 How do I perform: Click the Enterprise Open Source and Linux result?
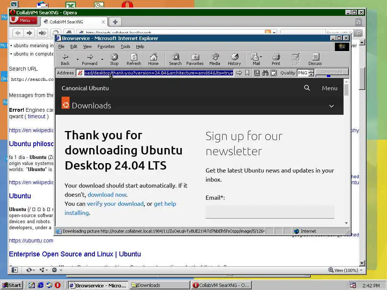click(x=75, y=254)
